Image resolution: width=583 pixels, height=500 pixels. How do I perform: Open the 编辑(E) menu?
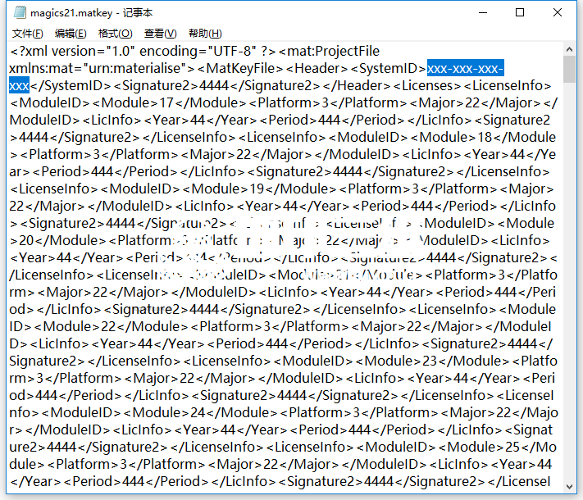tap(71, 34)
